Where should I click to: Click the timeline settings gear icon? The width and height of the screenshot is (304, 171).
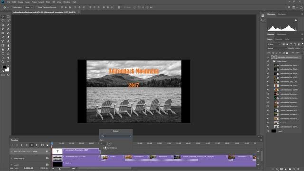point(37,145)
